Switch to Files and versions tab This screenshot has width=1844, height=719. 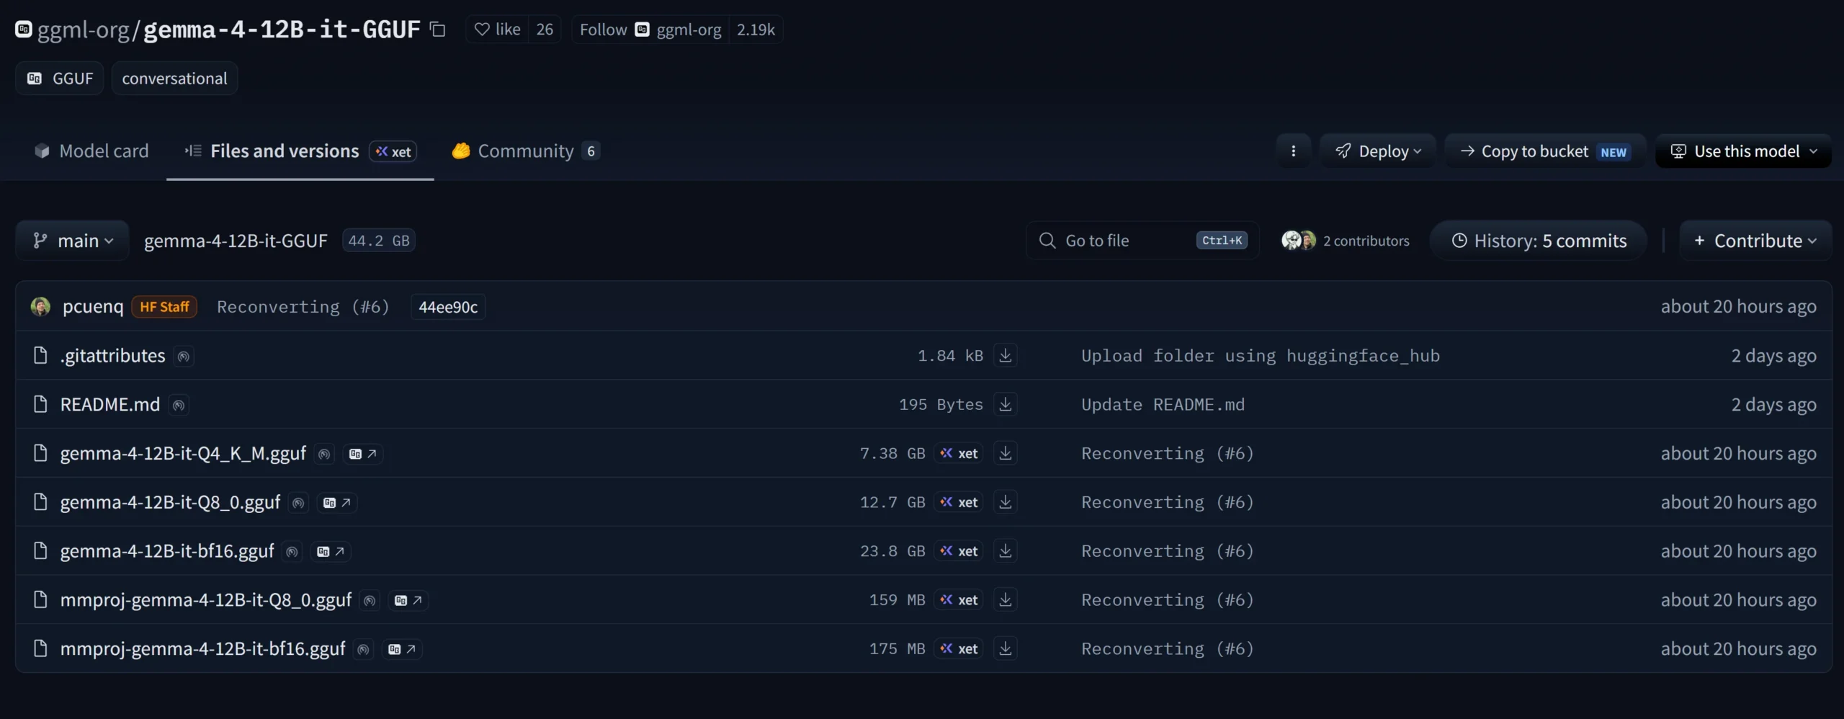(x=284, y=151)
